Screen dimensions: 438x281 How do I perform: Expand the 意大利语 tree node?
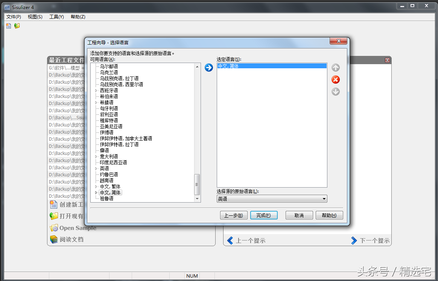(96, 156)
